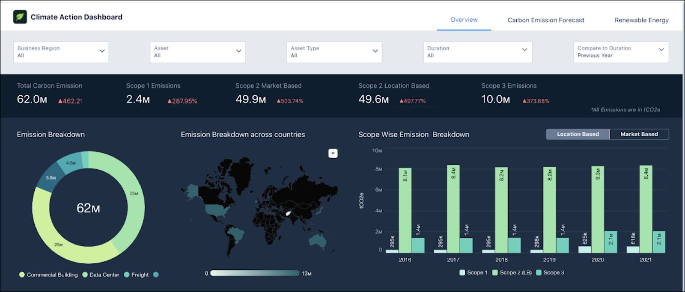Click the red increase arrow beside 287.95%
Viewport: 685px width, 292px height.
170,101
